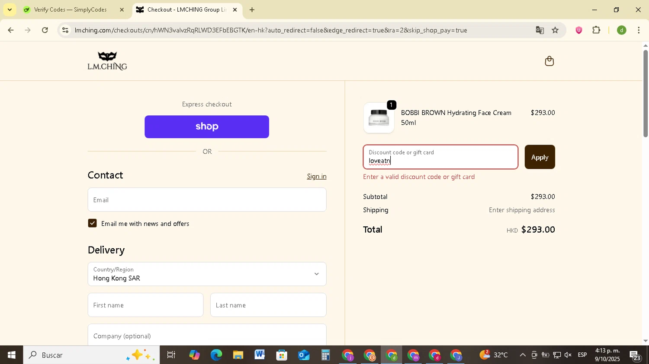This screenshot has height=364, width=649.
Task: Open File Explorer from the taskbar
Action: tap(238, 355)
